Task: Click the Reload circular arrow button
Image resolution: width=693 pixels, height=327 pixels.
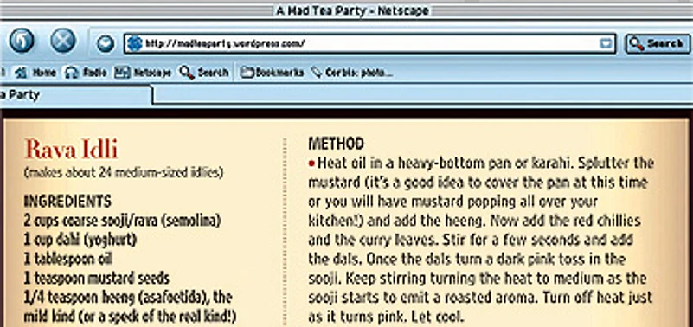Action: coord(22,41)
